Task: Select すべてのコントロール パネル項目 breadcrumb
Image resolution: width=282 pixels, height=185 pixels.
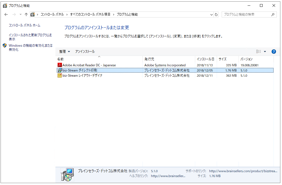Action: [90, 14]
